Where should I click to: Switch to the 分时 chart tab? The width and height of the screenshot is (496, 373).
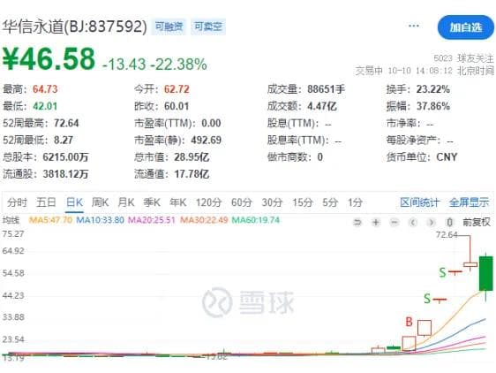tap(17, 202)
